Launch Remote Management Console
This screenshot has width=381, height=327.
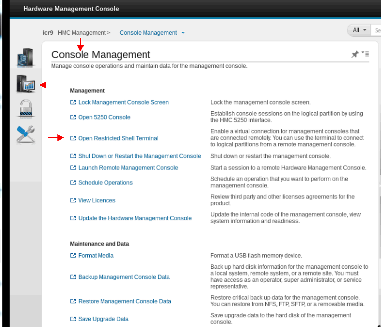(128, 168)
